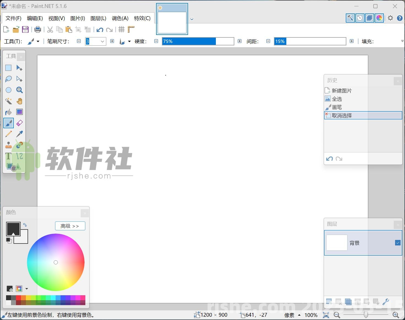Select the Text tool

[x=9, y=156]
